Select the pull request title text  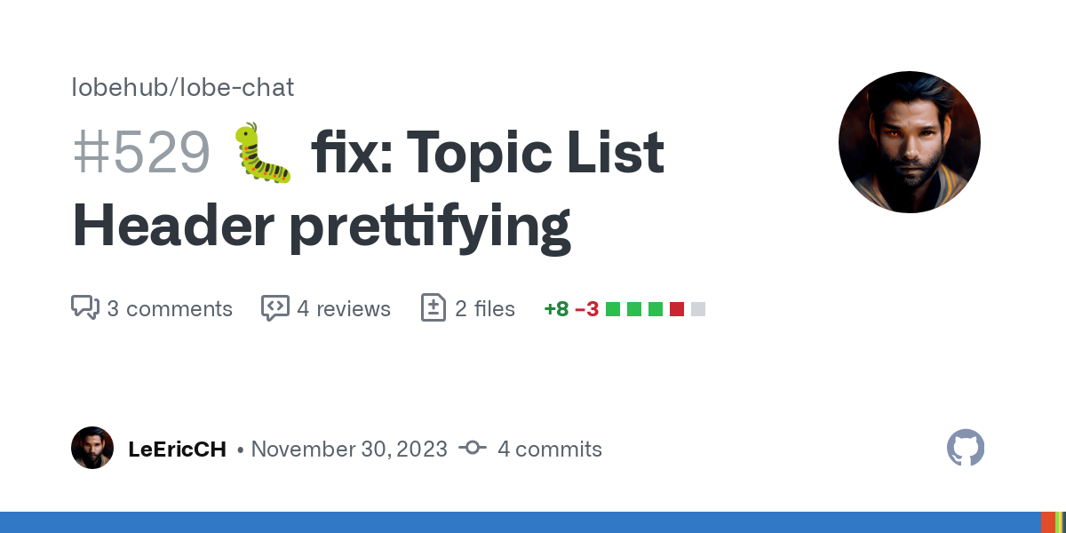pyautogui.click(x=368, y=189)
